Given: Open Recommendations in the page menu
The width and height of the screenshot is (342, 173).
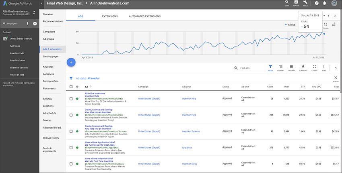Looking at the screenshot, I should pyautogui.click(x=53, y=21).
